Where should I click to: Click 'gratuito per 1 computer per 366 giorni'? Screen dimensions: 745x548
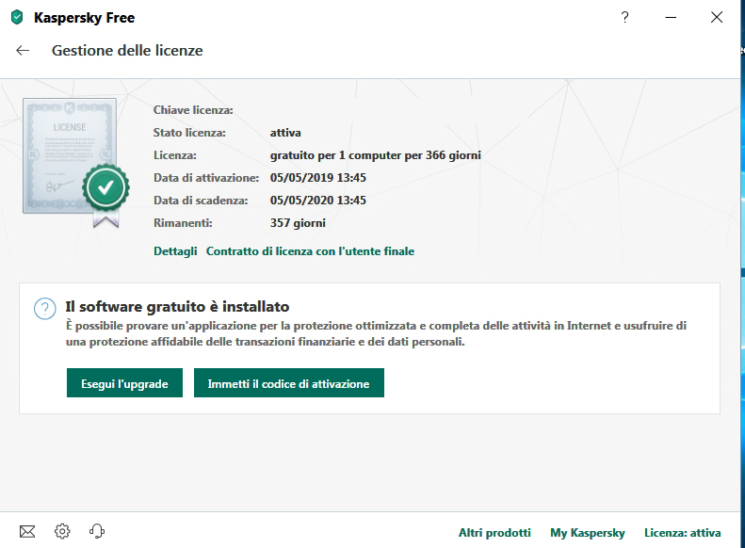pyautogui.click(x=376, y=155)
